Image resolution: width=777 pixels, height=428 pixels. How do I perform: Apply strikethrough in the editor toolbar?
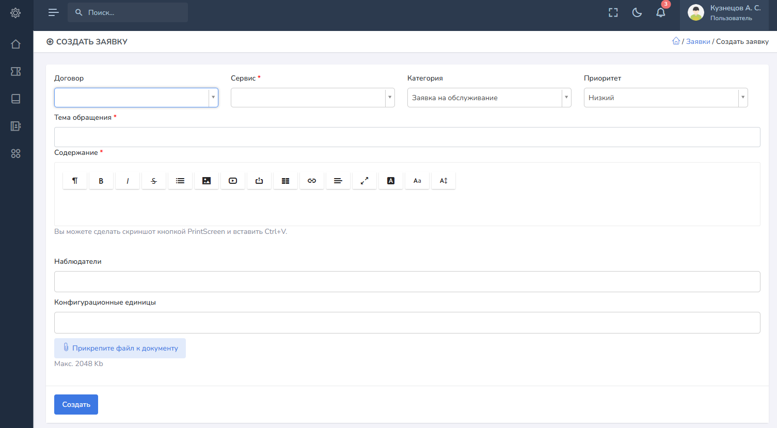tap(154, 181)
